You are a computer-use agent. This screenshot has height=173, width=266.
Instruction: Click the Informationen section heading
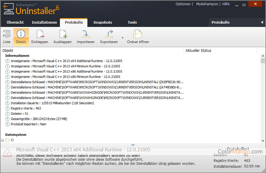[x=17, y=56]
